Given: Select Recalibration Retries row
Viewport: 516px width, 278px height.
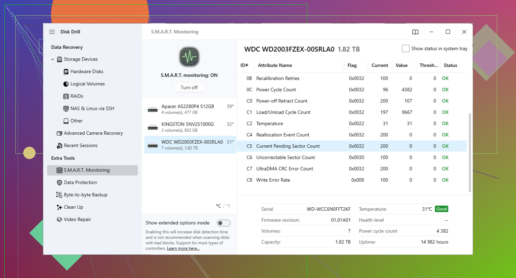Looking at the screenshot, I should (352, 78).
